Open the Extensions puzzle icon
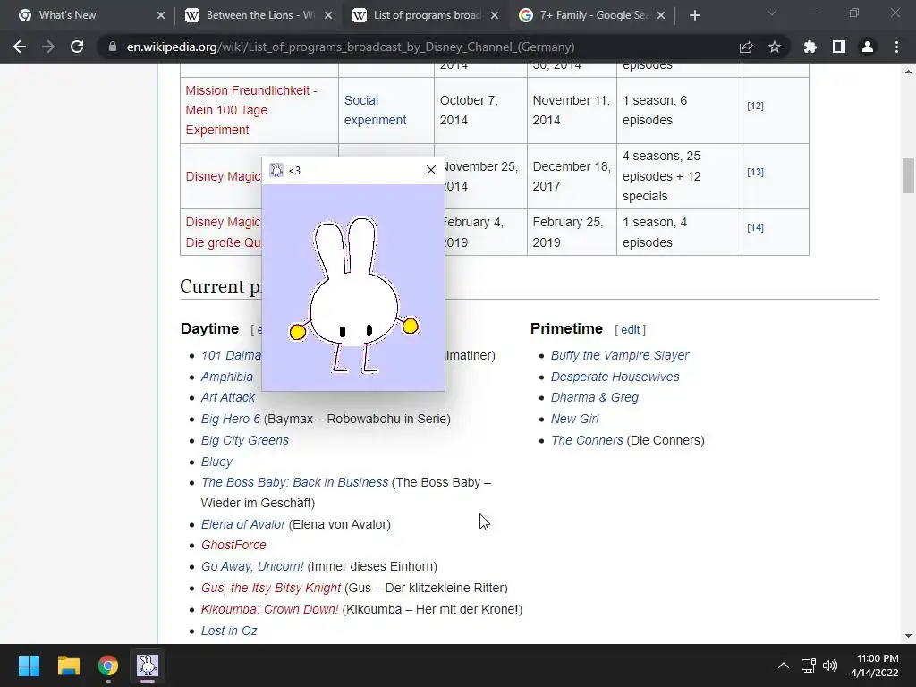Image resolution: width=916 pixels, height=687 pixels. point(810,47)
